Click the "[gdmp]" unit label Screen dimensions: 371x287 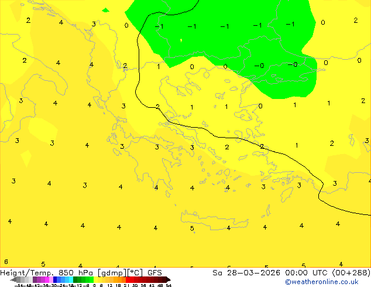coord(112,273)
